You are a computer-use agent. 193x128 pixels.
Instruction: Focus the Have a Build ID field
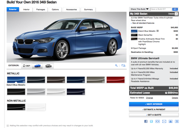pos(161,9)
